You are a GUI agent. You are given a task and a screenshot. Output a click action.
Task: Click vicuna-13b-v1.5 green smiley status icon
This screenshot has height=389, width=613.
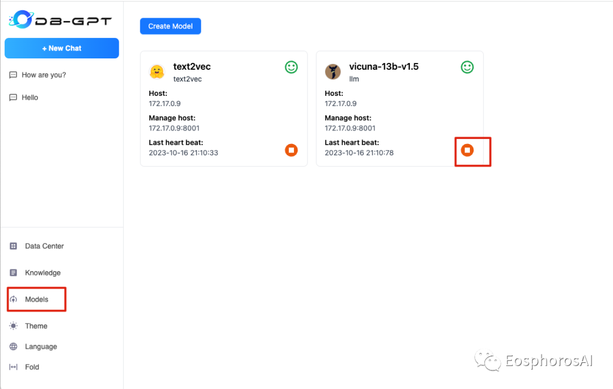click(467, 67)
